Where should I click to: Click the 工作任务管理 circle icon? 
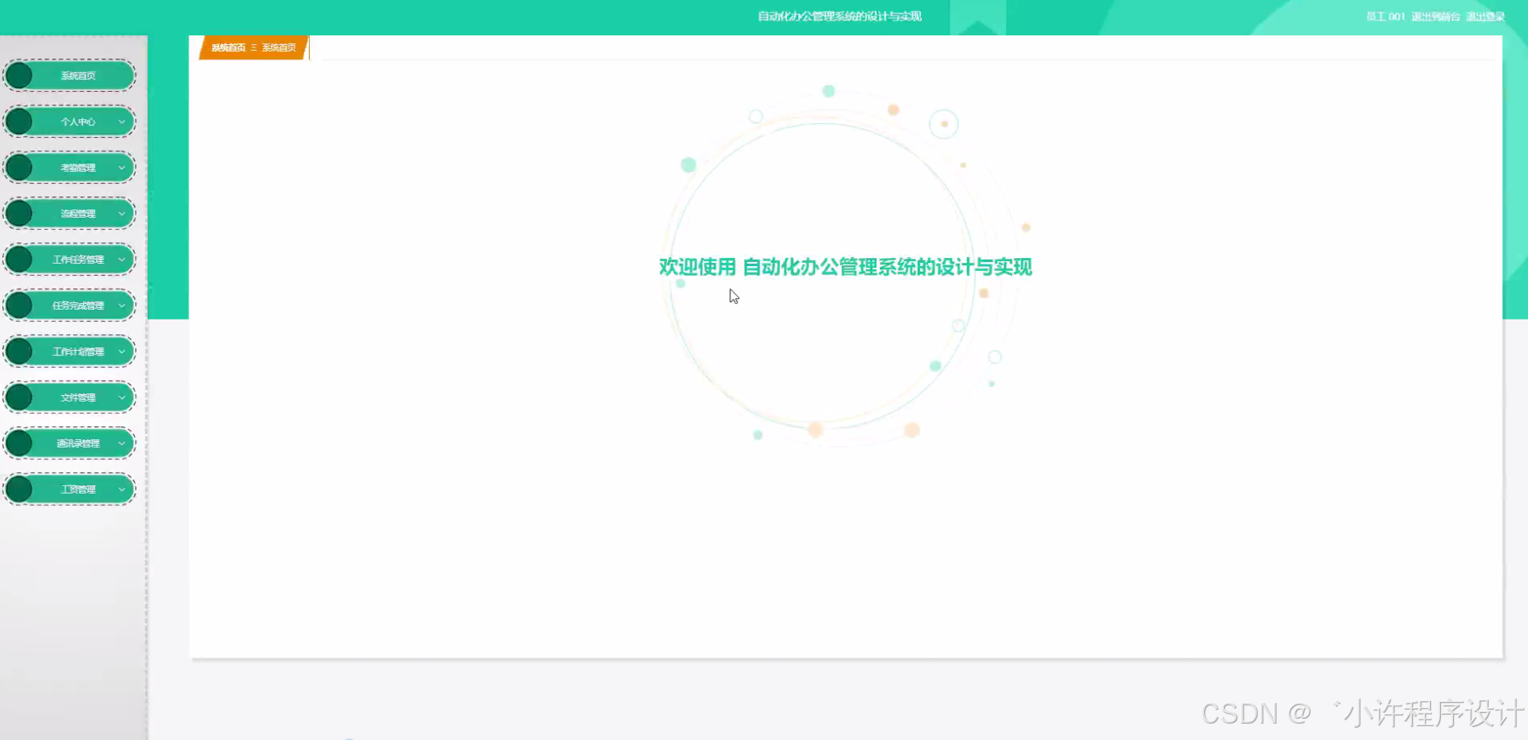point(20,259)
